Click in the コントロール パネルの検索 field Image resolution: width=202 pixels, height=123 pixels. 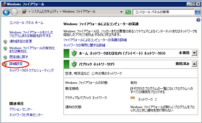tap(163, 12)
